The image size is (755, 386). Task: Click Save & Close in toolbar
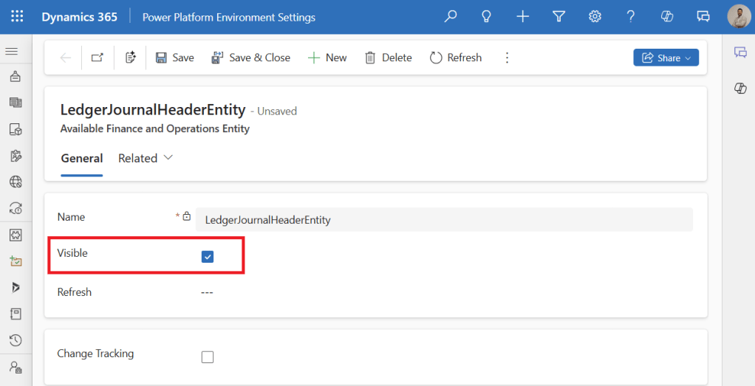[250, 58]
